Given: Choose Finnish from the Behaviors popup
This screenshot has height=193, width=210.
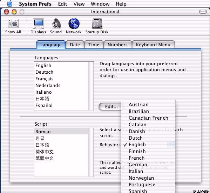Looking at the screenshot, I should click(x=148, y=151).
